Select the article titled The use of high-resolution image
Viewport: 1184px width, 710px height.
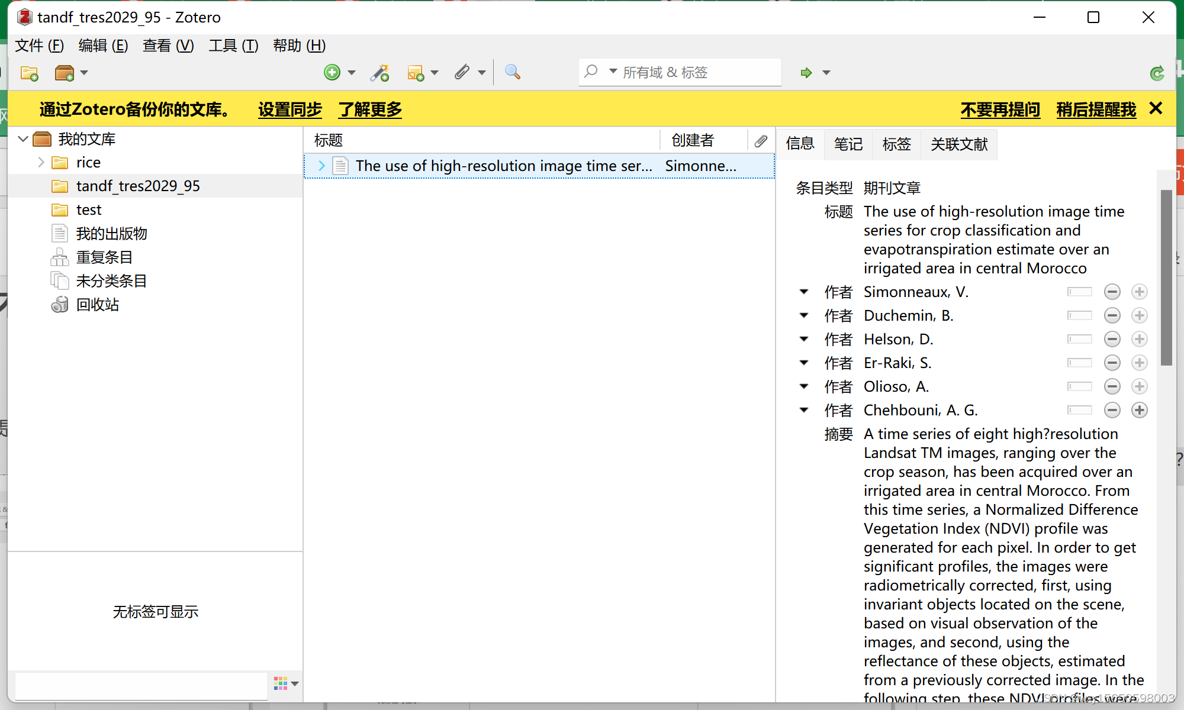pos(539,166)
